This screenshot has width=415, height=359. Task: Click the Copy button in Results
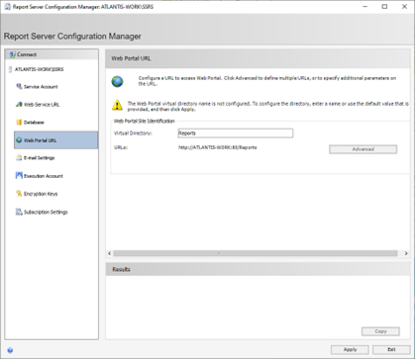380,331
